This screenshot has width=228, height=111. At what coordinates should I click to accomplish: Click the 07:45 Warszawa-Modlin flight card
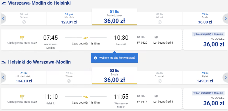pyautogui.click(x=92, y=40)
